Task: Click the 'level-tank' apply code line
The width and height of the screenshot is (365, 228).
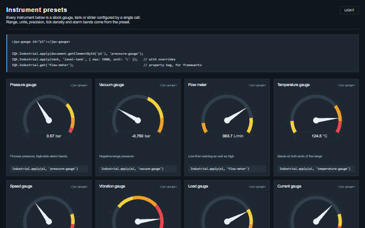Action: (x=75, y=59)
